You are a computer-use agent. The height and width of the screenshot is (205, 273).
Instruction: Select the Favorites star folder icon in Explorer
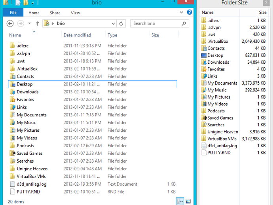(x=13, y=99)
